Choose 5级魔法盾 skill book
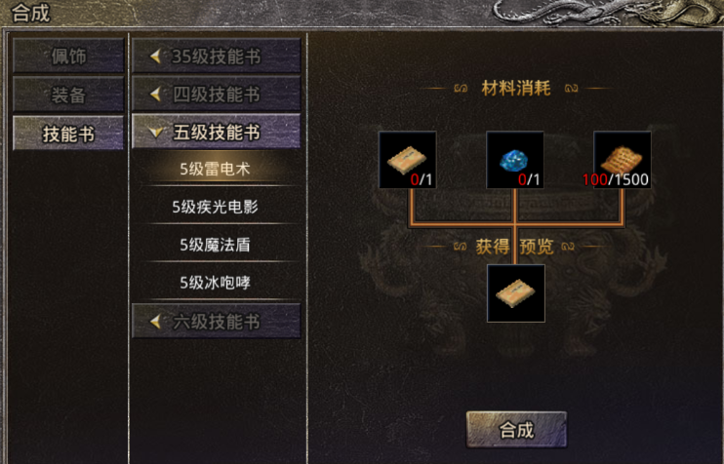Screen dimensions: 724x464 [x=216, y=245]
